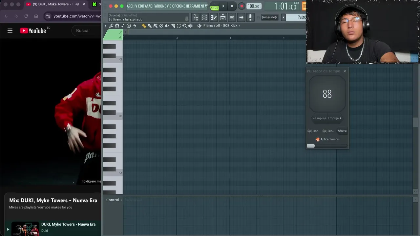Click the piano roll vertical scrollbar handle

point(415,122)
